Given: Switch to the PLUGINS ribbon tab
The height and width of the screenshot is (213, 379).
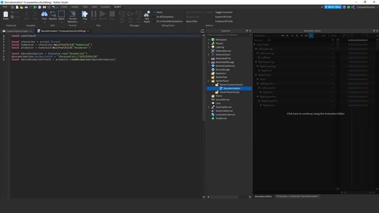Looking at the screenshot, I should 105,7.
